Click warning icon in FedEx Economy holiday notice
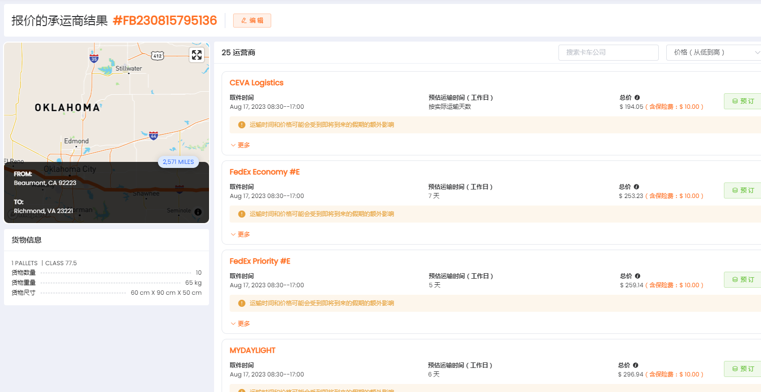 pyautogui.click(x=242, y=214)
